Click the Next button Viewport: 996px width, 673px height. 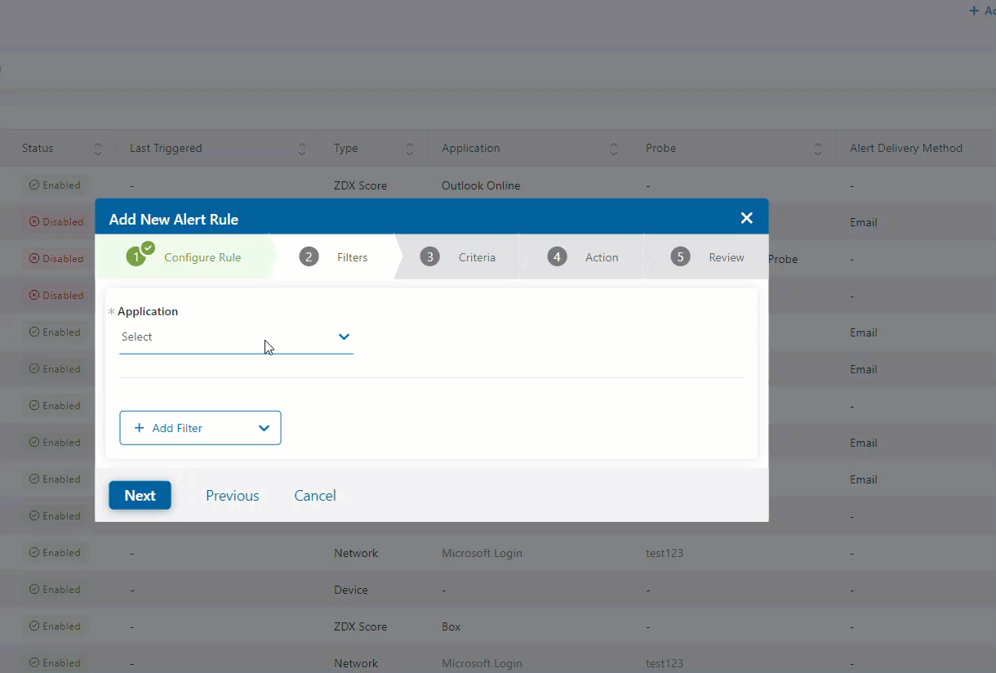click(140, 495)
